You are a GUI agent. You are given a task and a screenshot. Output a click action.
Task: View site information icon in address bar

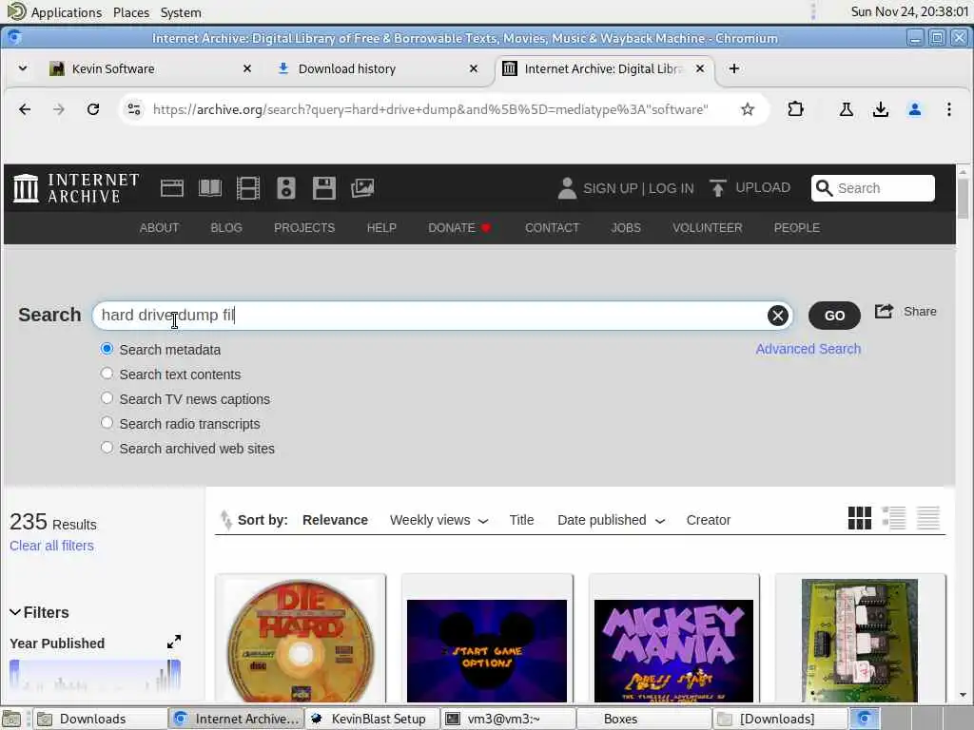[x=133, y=110]
